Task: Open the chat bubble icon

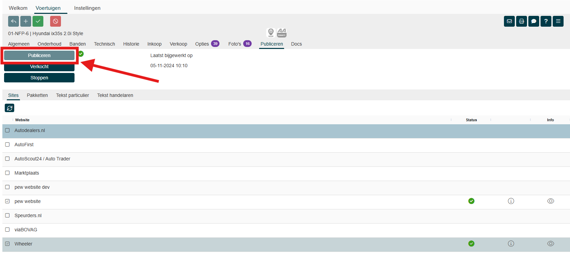Action: (533, 21)
